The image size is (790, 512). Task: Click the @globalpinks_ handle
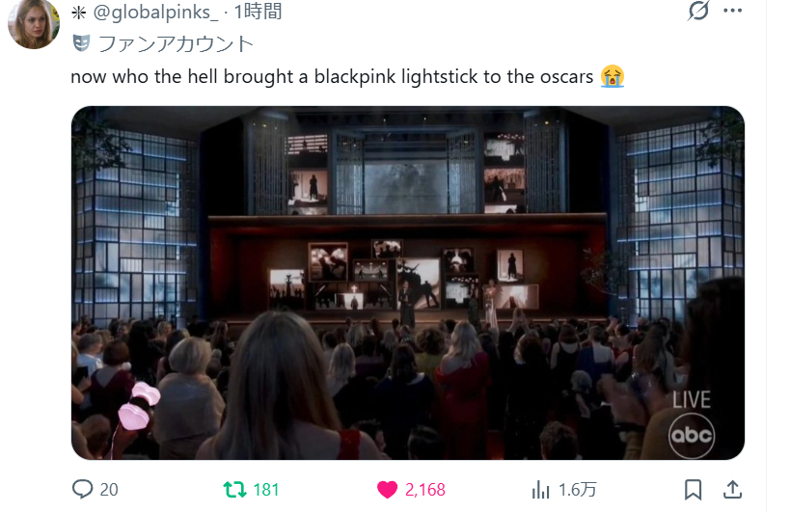(155, 12)
